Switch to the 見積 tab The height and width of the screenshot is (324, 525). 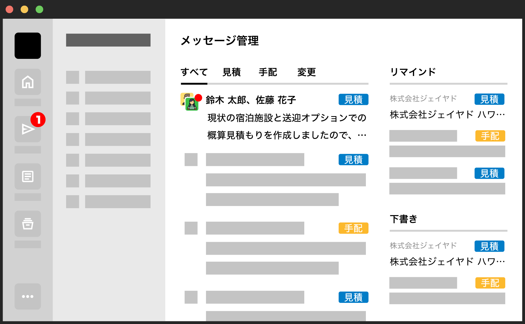pos(231,72)
